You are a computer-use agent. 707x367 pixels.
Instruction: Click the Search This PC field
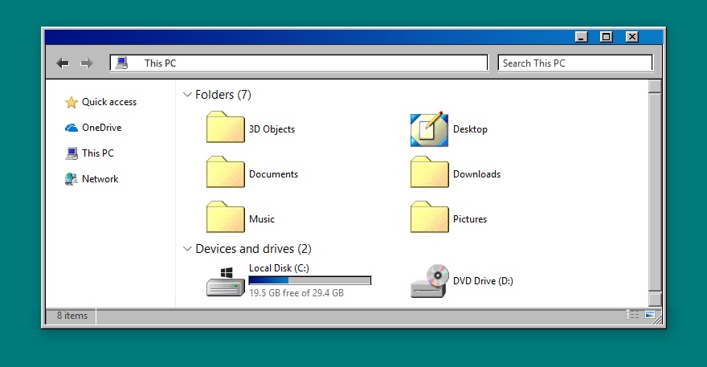[574, 63]
